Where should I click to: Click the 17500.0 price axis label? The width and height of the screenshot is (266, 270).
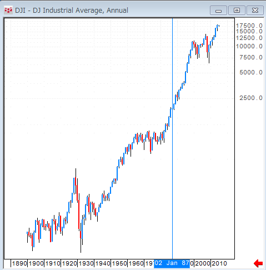(x=249, y=26)
